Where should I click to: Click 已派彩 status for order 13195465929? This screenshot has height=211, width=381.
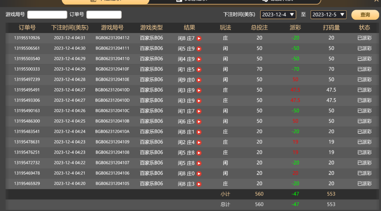point(365,183)
